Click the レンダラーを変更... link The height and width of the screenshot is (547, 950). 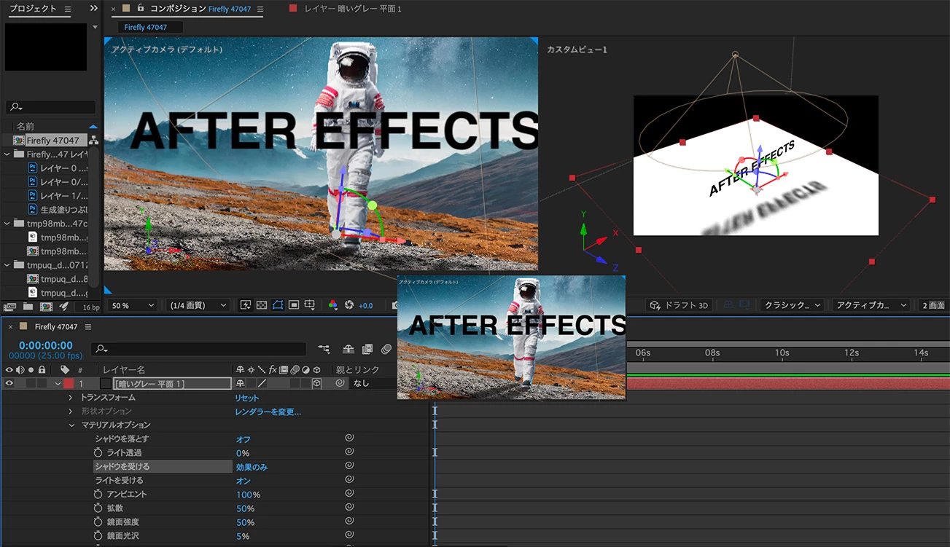(268, 412)
